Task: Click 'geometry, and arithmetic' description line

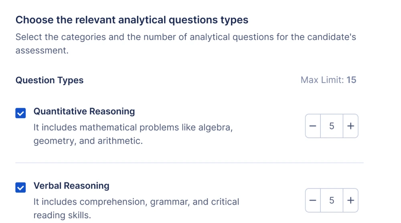Action: pos(88,141)
